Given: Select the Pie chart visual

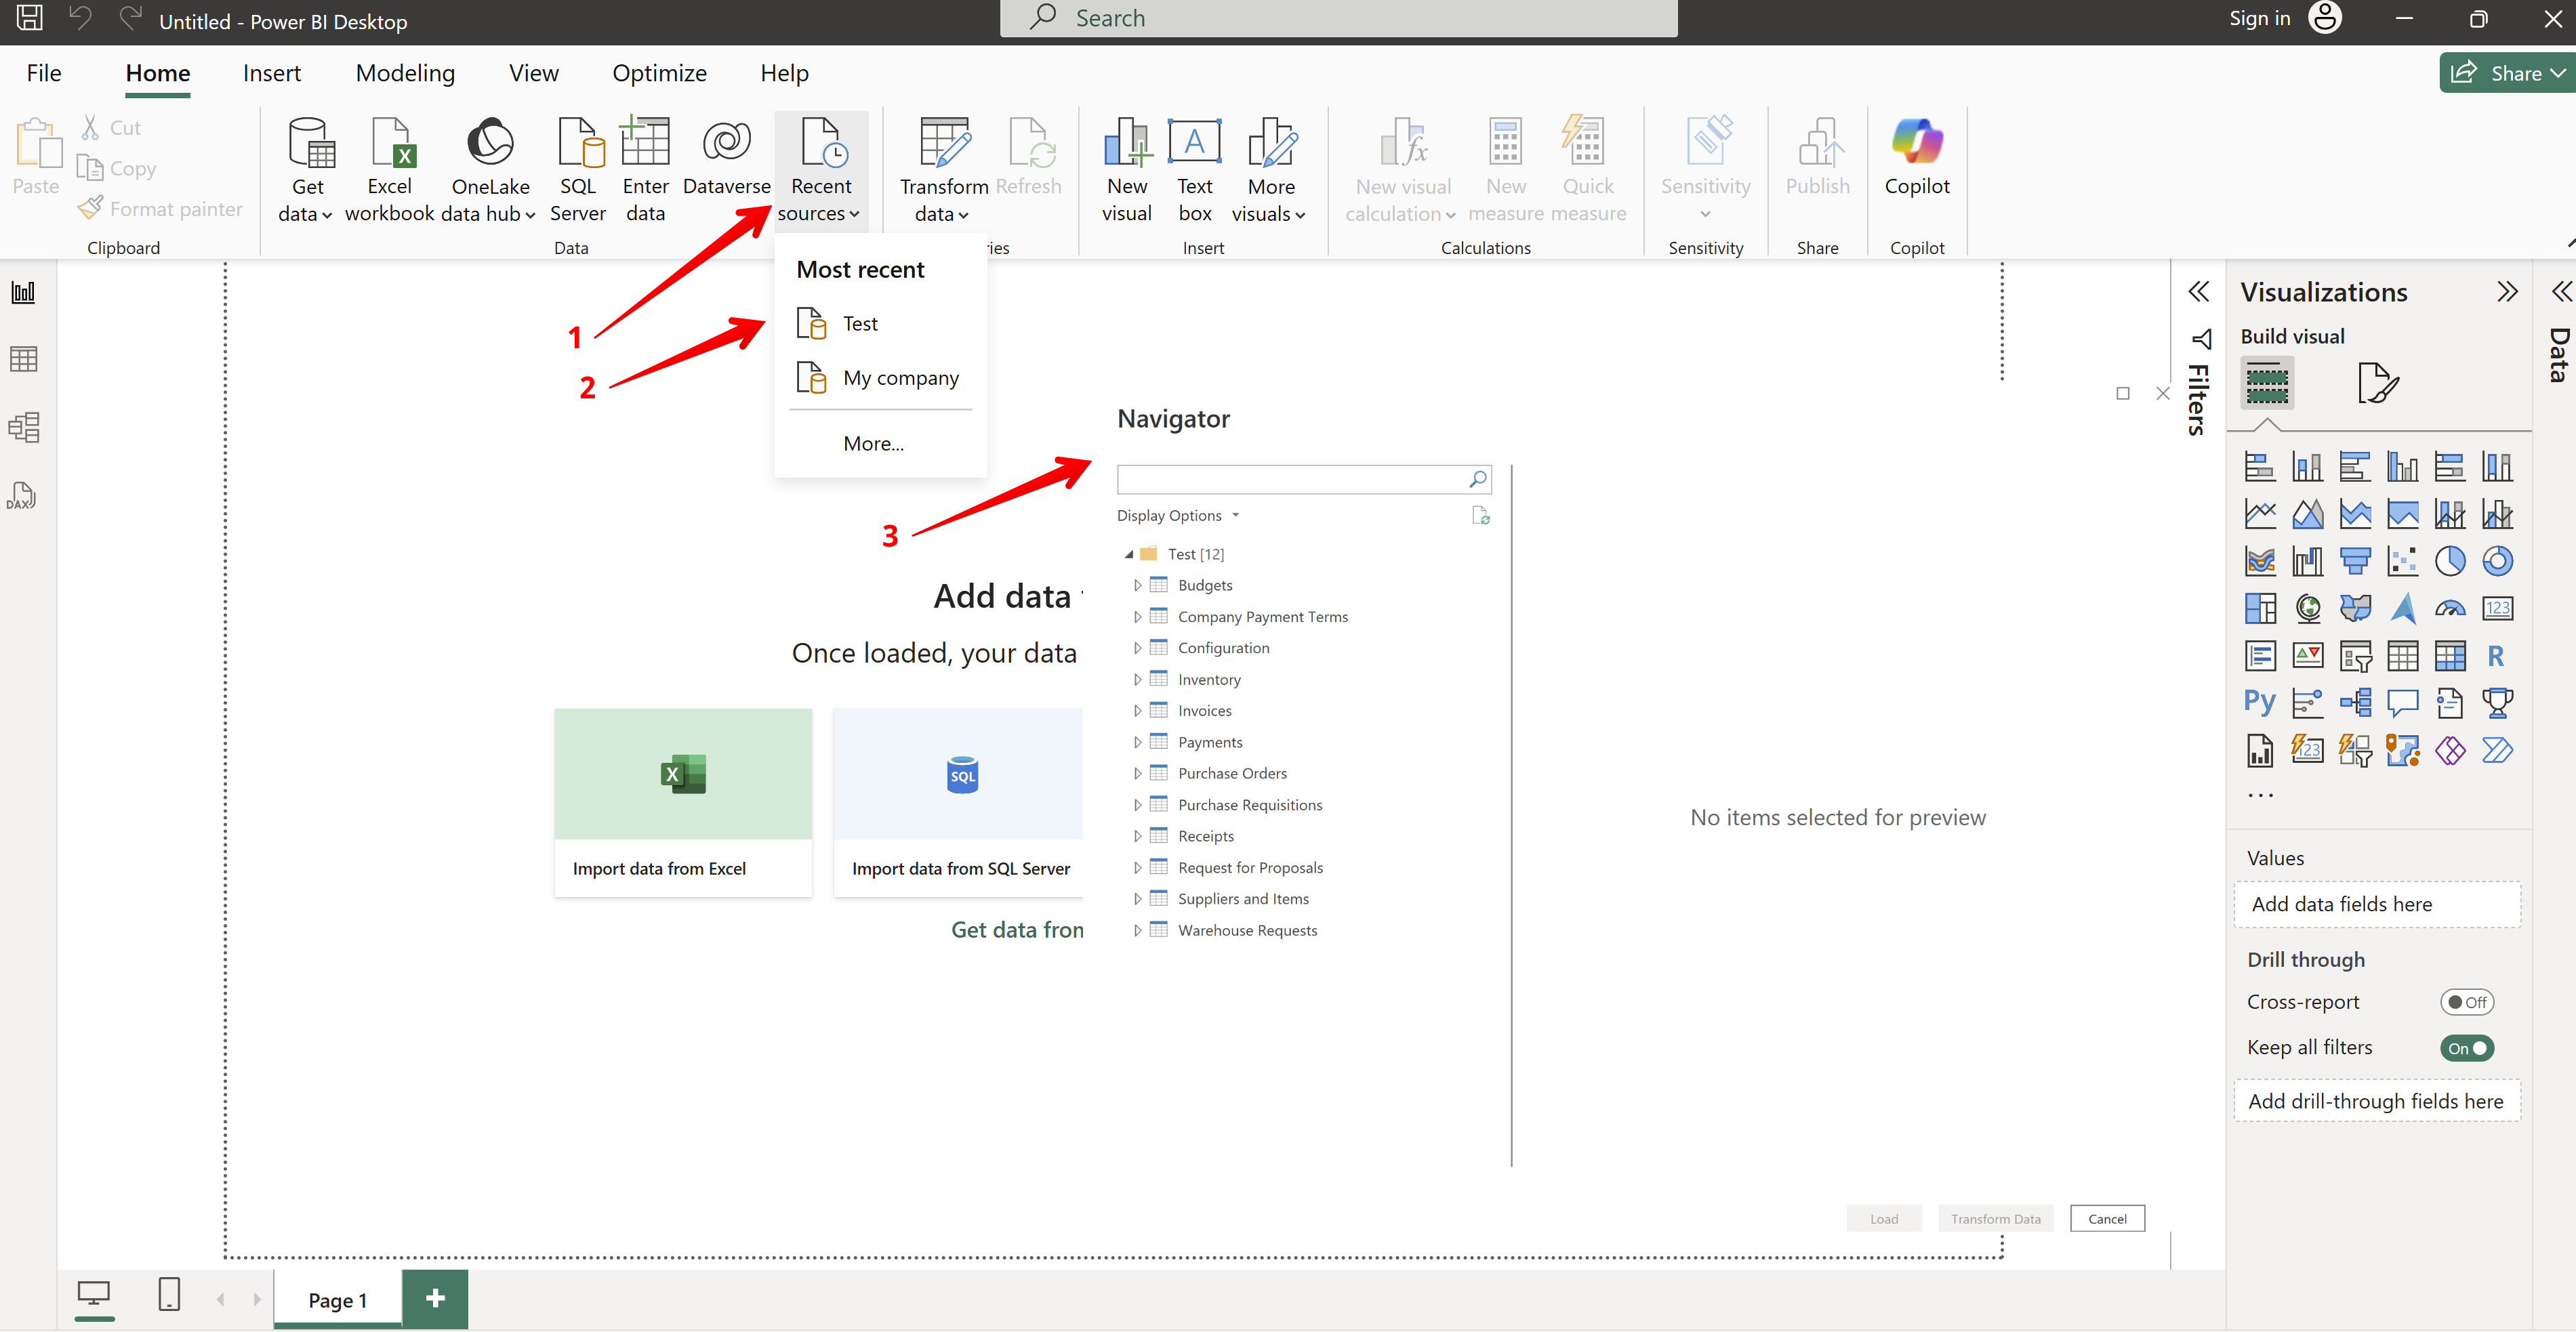Looking at the screenshot, I should (2450, 561).
